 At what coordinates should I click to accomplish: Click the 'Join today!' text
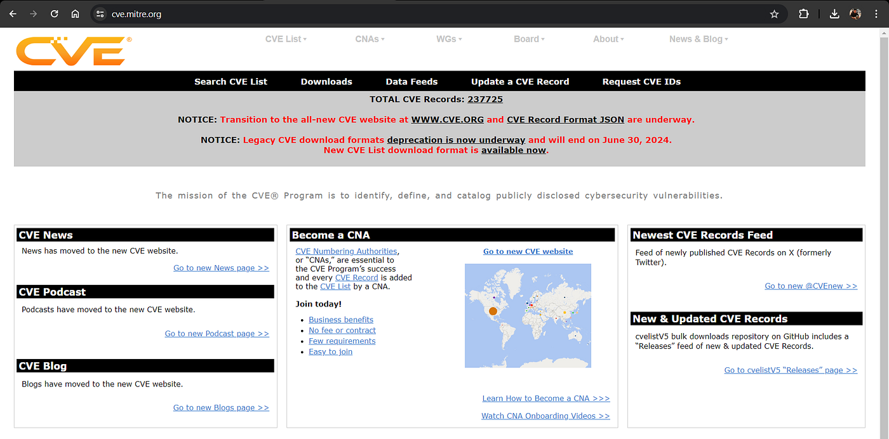(319, 304)
